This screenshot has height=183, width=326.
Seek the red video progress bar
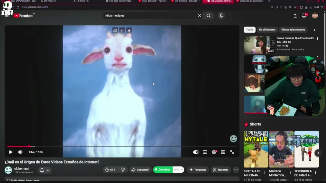[122, 146]
